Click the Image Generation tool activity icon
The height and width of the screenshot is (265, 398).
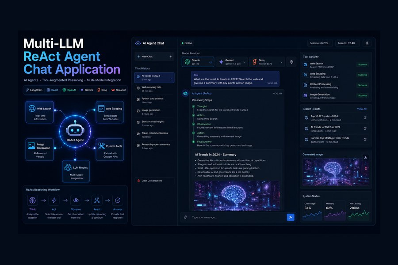305,95
